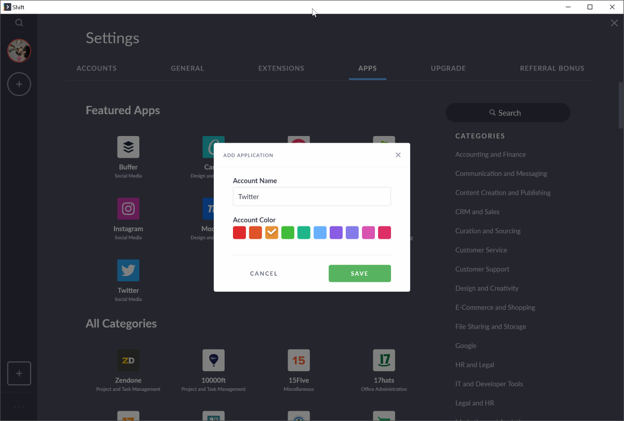Choose the teal account color swatch
The width and height of the screenshot is (624, 421).
[304, 233]
